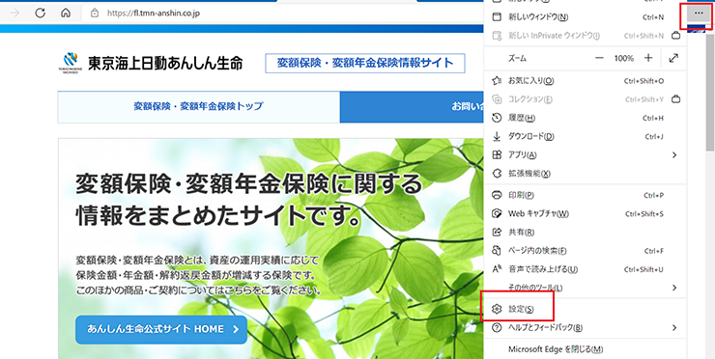
Task: Open the 変額保険・変額年金保険トップ tab
Action: (199, 107)
